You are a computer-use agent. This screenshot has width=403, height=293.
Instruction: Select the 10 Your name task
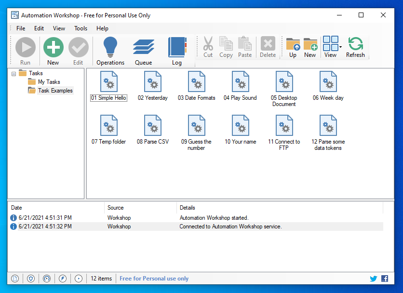(241, 130)
